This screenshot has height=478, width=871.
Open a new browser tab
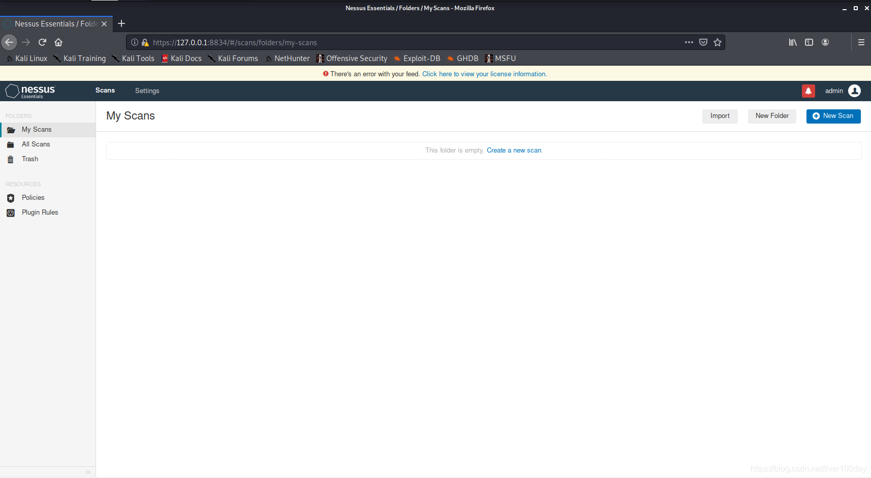point(121,23)
